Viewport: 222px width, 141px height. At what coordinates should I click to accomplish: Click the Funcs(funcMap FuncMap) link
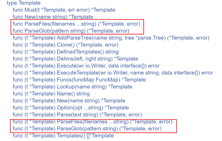coord(79,80)
